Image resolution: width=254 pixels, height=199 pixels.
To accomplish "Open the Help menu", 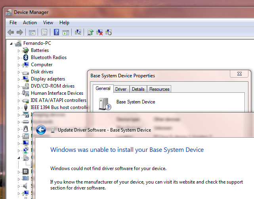I will click(64, 23).
